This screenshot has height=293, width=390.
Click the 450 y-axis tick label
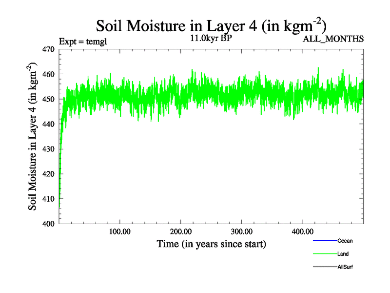click(x=49, y=99)
